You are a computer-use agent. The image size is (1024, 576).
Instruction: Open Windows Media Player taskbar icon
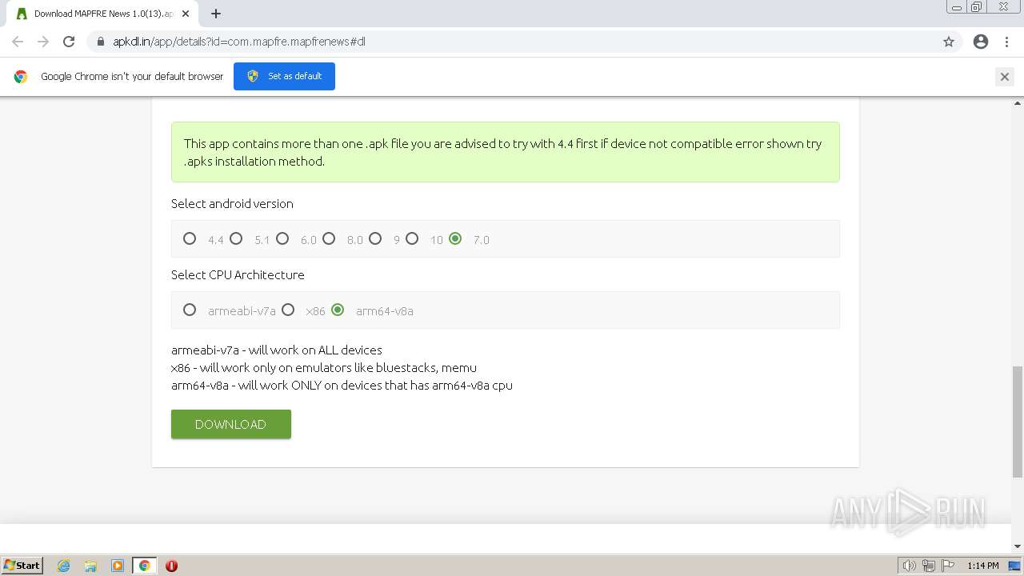[118, 566]
